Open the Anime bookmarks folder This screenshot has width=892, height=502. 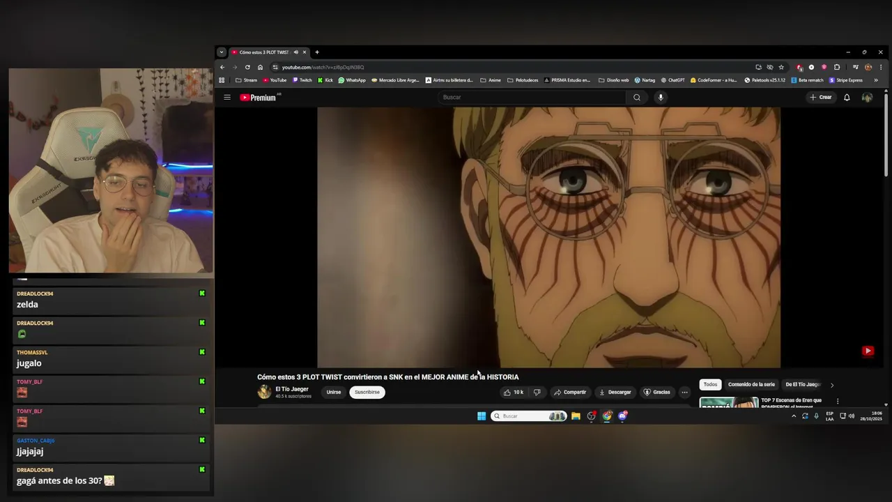tap(491, 80)
